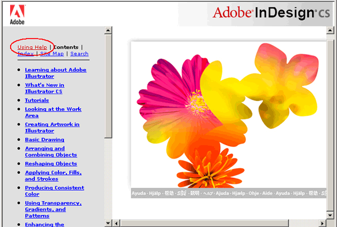Open the Enhancing the topic link

(x=44, y=224)
